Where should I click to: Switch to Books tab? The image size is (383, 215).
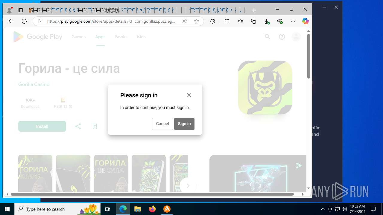point(121,37)
